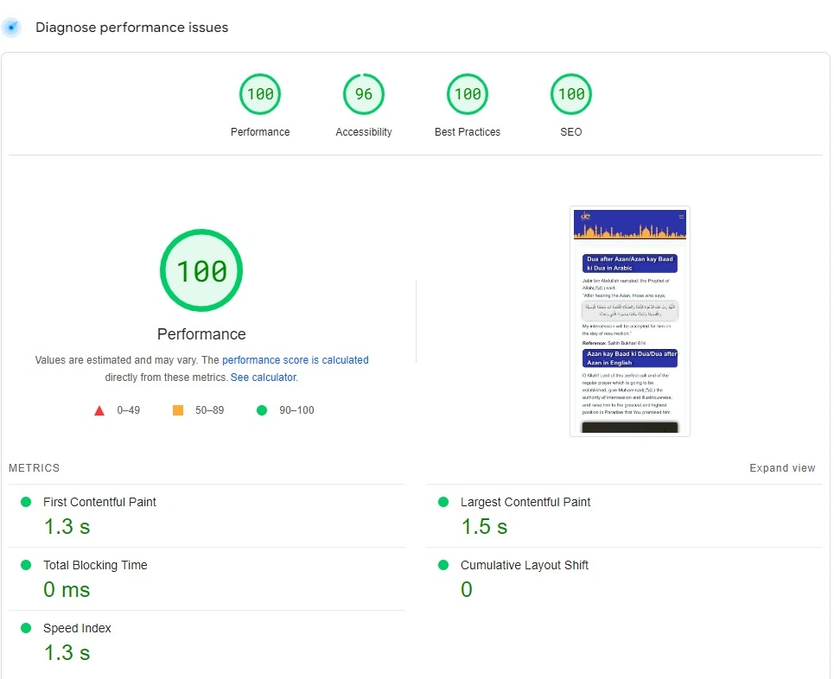This screenshot has width=834, height=679.
Task: Click the '0 ms' blocking time value
Action: click(x=67, y=589)
